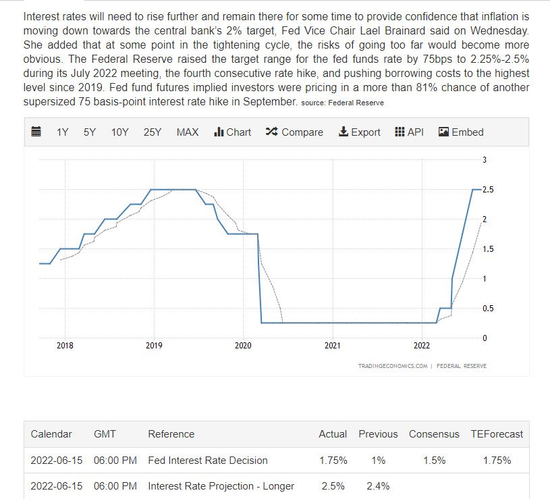Open the calendar date range picker icon
The height and width of the screenshot is (499, 550).
click(36, 132)
